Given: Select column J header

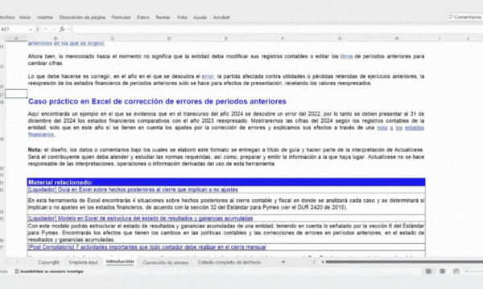Looking at the screenshot, I should tap(468, 39).
